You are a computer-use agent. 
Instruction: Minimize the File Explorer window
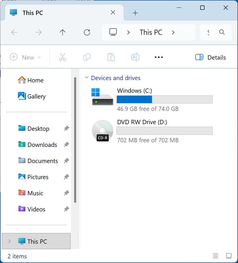[179, 8]
